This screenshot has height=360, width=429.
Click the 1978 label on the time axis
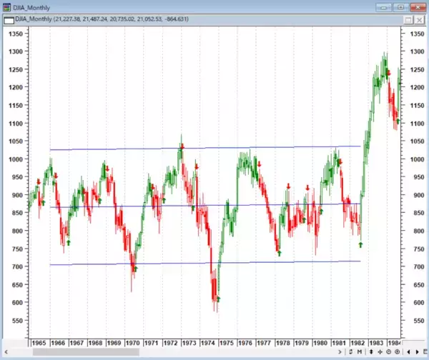[283, 343]
